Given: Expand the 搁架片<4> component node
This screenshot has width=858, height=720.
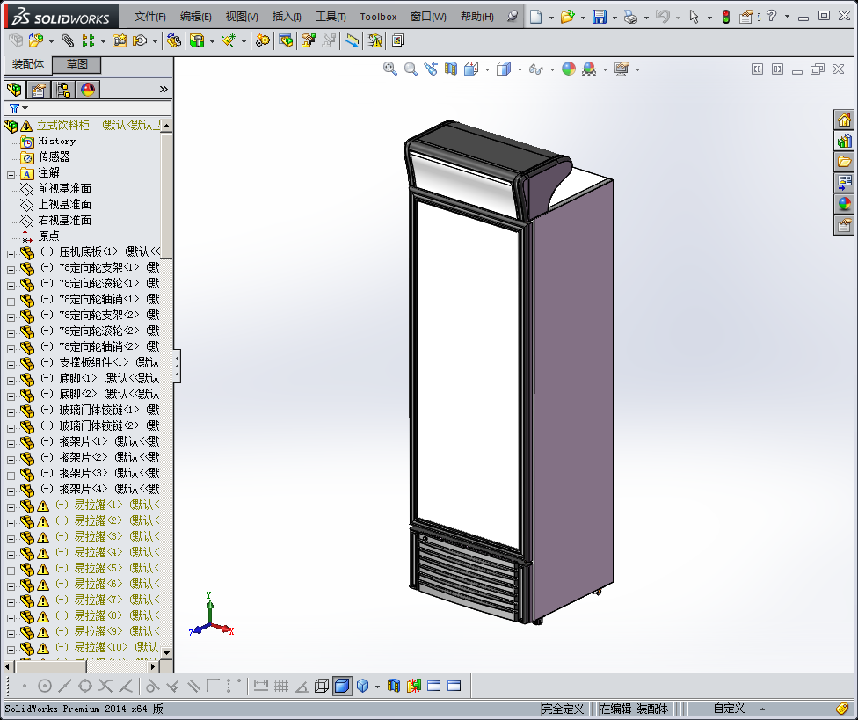Looking at the screenshot, I should click(11, 491).
